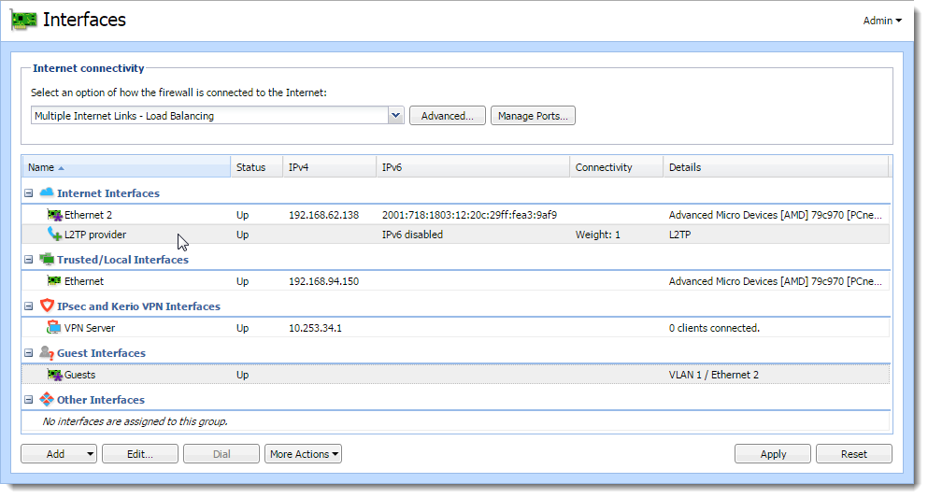The height and width of the screenshot is (498, 928).
Task: Sort by the IPv4 column header
Action: point(329,167)
